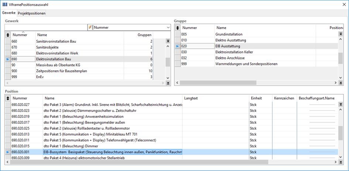Click the sort toggle icon in Gruppe table header
Screen dimensions: 349x171
pos(177,28)
